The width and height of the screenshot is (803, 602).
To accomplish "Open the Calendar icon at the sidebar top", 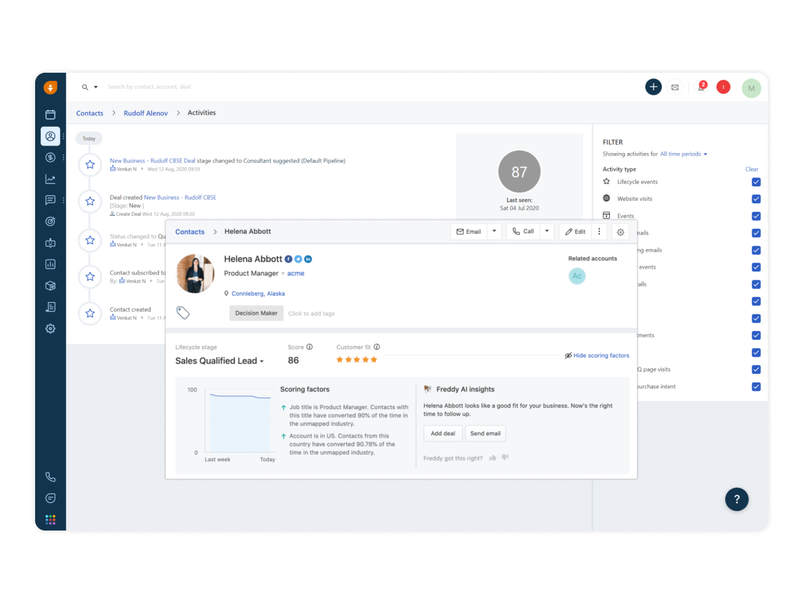I will pos(50,114).
